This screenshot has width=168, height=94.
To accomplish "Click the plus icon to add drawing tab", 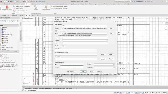I will click(x=38, y=15).
